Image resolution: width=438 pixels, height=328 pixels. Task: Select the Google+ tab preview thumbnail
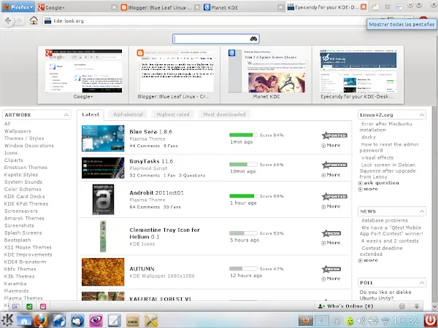(83, 75)
